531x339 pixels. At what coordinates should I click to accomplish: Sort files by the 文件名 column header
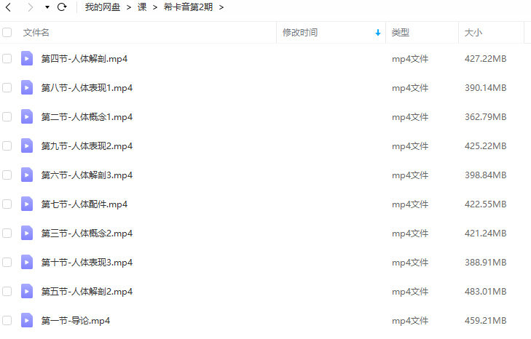pos(36,33)
